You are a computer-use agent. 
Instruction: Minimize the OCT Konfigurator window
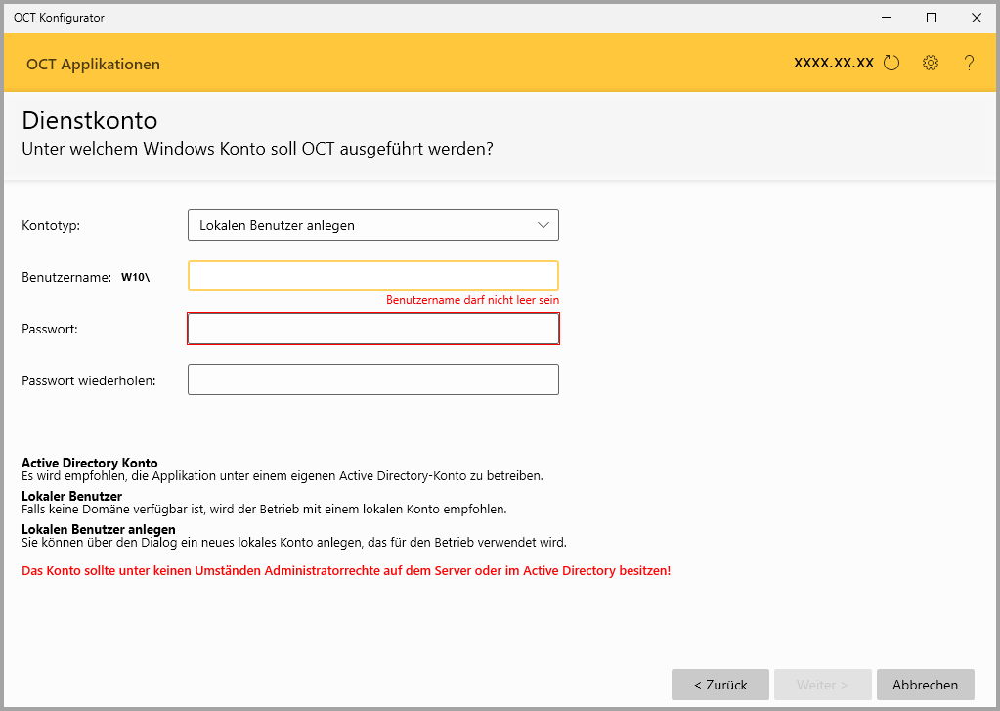(887, 18)
